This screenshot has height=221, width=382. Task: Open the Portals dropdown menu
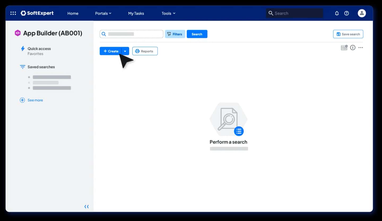coord(103,13)
